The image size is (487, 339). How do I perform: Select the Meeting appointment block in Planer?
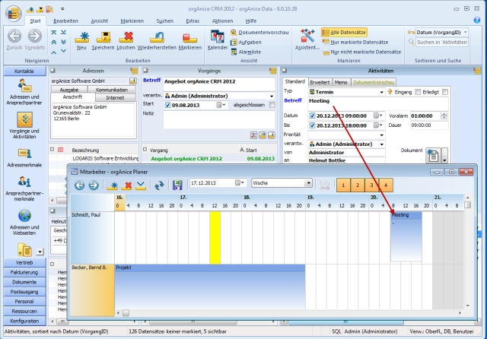pos(406,236)
